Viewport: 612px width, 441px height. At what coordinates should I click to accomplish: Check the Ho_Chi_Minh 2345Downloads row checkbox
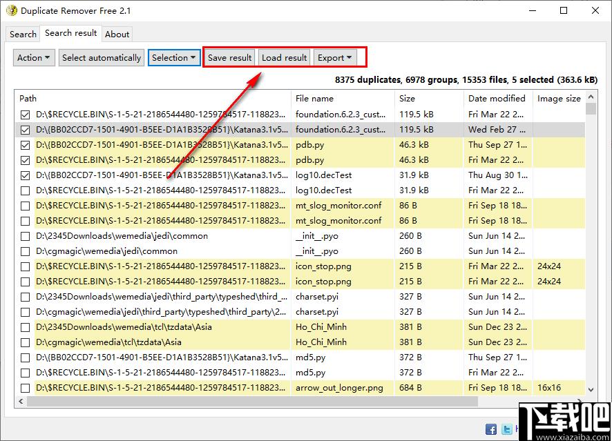pos(26,328)
